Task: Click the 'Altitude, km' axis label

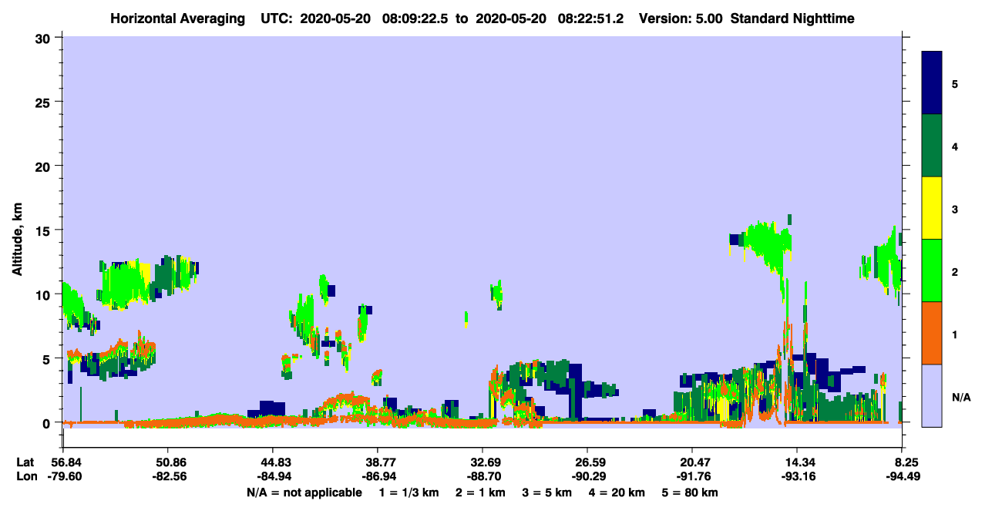Action: (17, 239)
